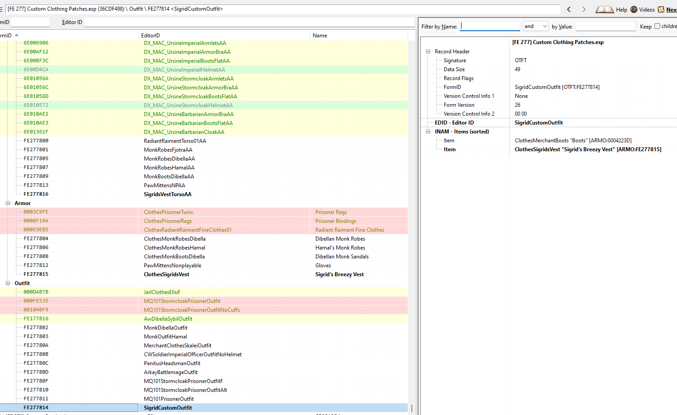Select the MonkRobesFjotraAA record
677x415 pixels.
[204, 150]
